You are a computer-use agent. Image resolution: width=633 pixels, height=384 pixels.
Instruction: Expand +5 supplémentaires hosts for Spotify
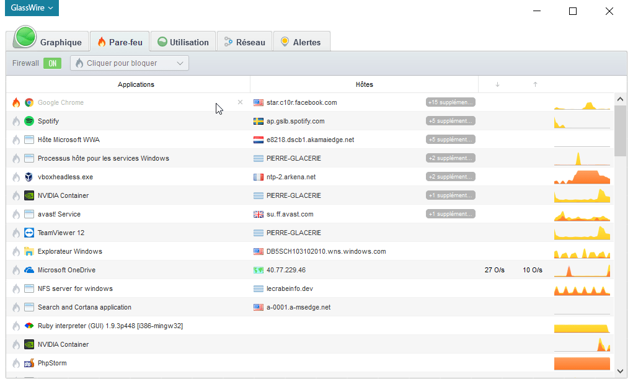pos(451,121)
